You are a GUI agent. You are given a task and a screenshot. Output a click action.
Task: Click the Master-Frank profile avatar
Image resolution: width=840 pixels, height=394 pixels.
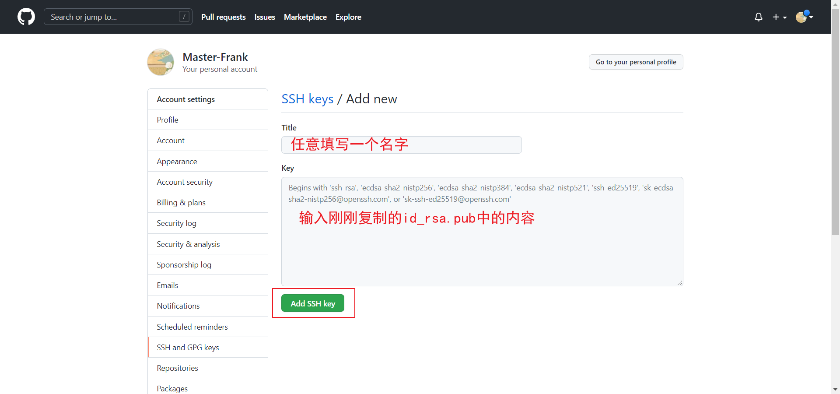(x=161, y=62)
